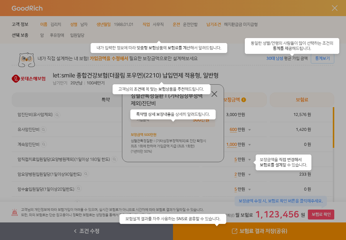
Task: Click the siren warning icon
Action: 15,212
